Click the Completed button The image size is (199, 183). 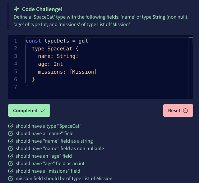tap(29, 110)
